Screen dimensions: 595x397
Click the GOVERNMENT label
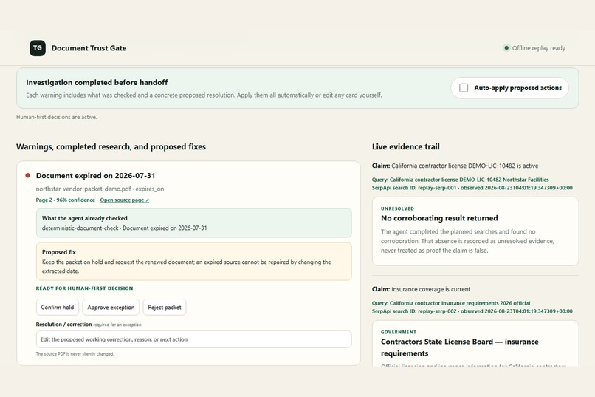tap(399, 332)
